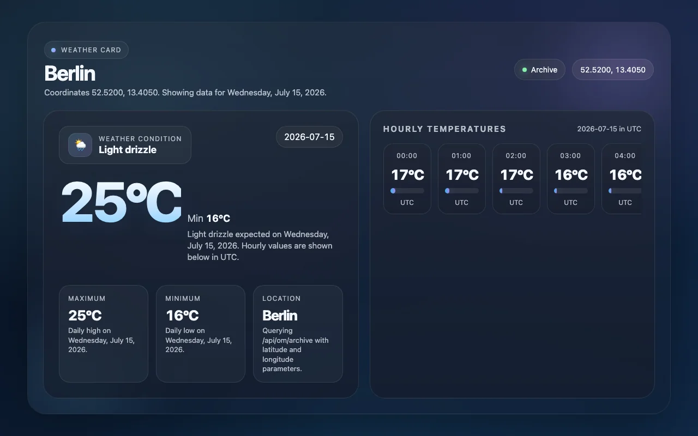The image size is (698, 436).
Task: Open the MAXIMUM 25°C stat card
Action: (104, 334)
